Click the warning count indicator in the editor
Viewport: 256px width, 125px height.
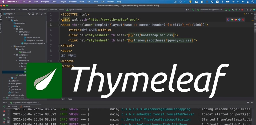pyautogui.click(x=245, y=14)
